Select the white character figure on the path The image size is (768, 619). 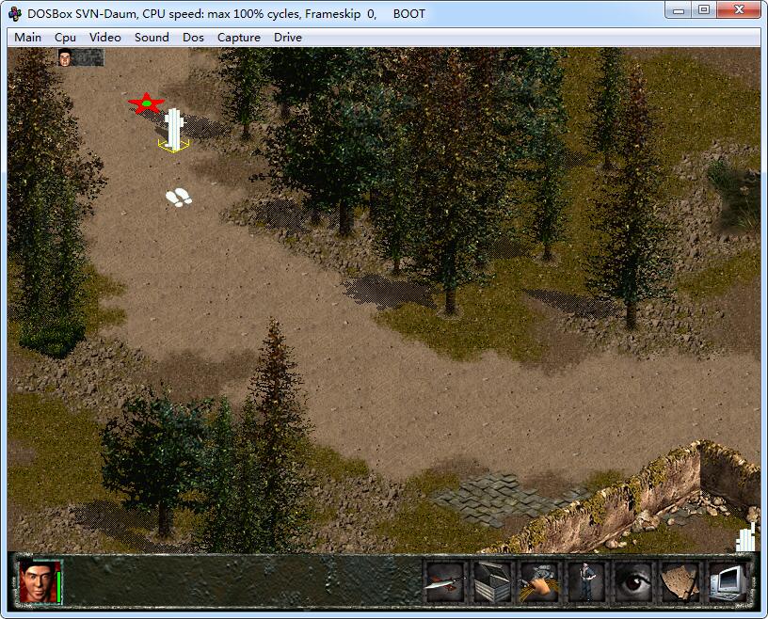click(173, 129)
